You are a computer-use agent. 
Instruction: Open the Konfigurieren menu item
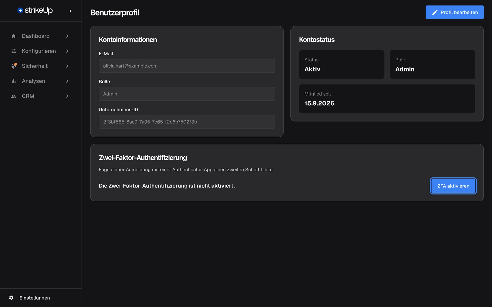(x=40, y=51)
